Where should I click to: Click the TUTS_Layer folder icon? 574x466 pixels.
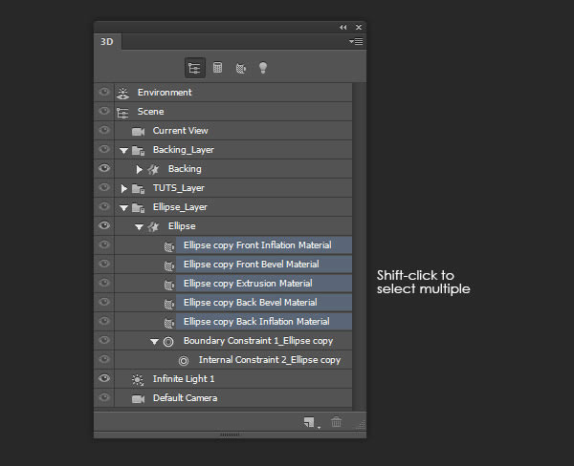click(x=139, y=188)
